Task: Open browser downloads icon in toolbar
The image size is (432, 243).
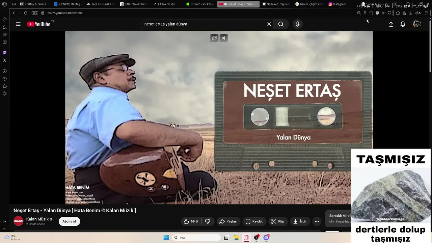Action: 410,13
